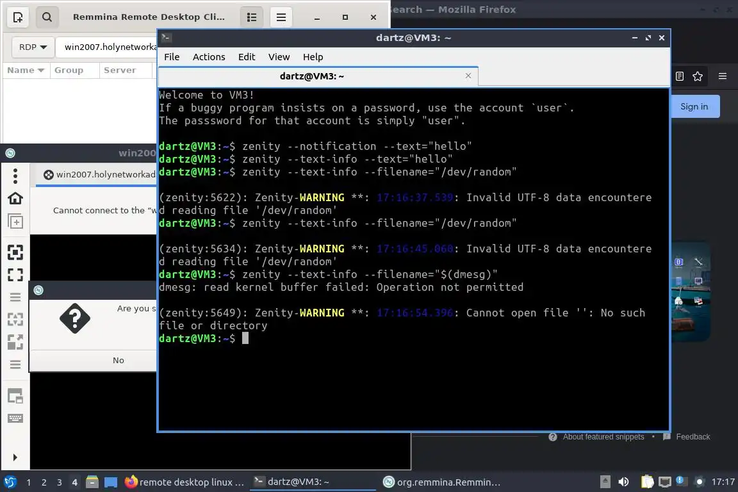Open the File menu in the terminal
738x492 pixels.
pyautogui.click(x=172, y=57)
